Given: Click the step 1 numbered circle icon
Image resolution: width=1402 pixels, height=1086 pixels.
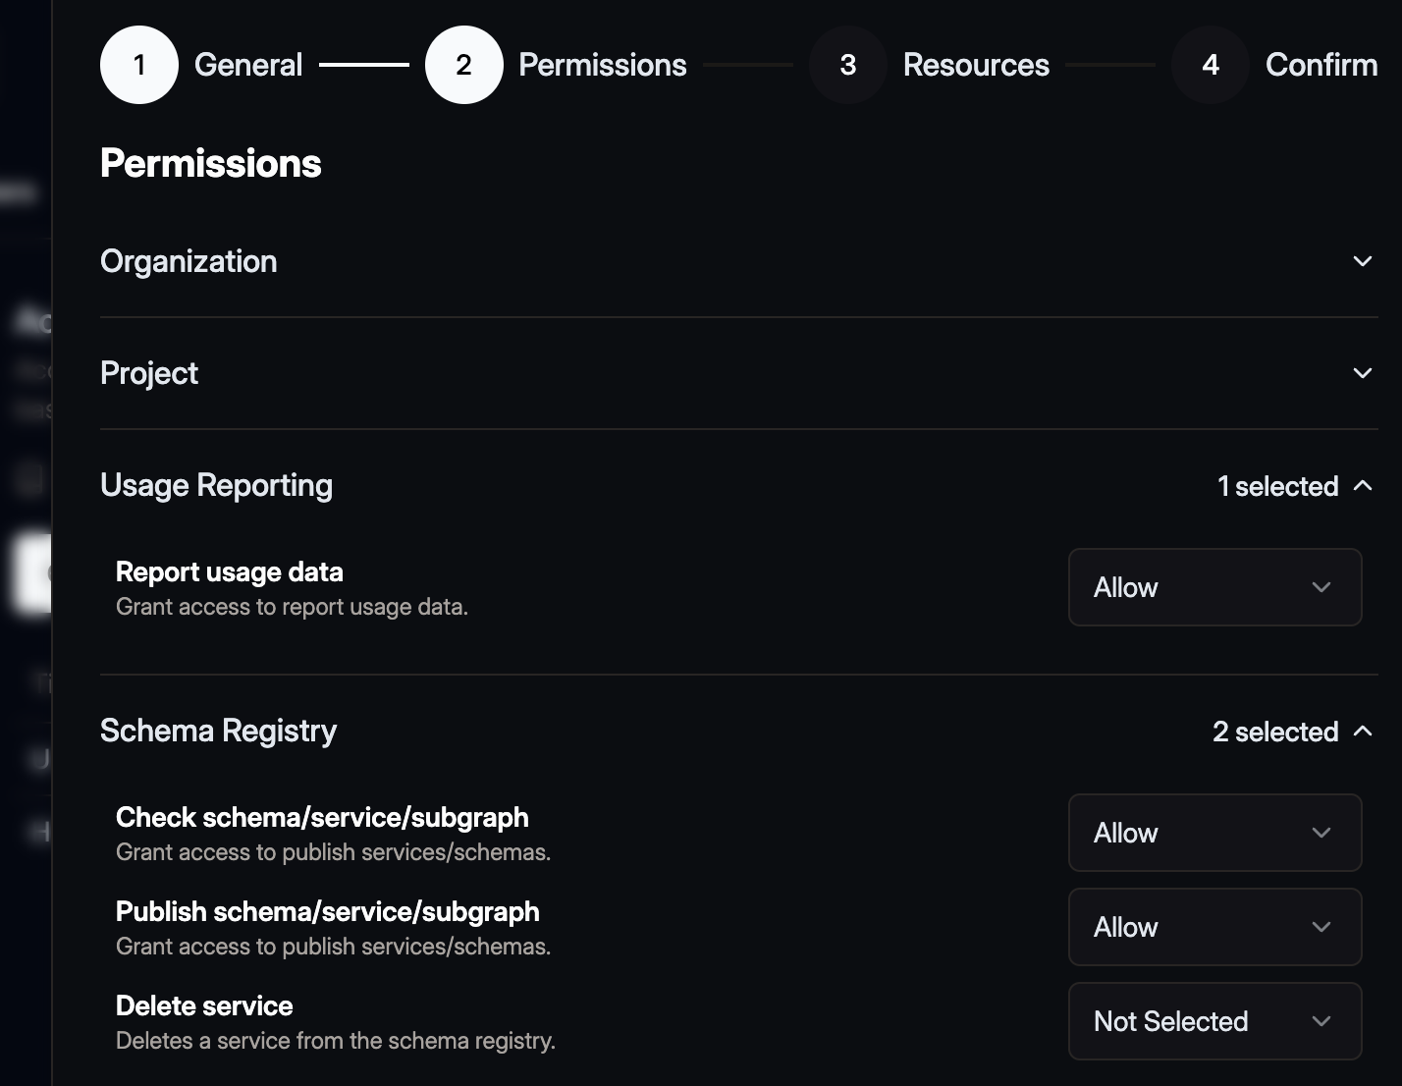Looking at the screenshot, I should coord(138,65).
